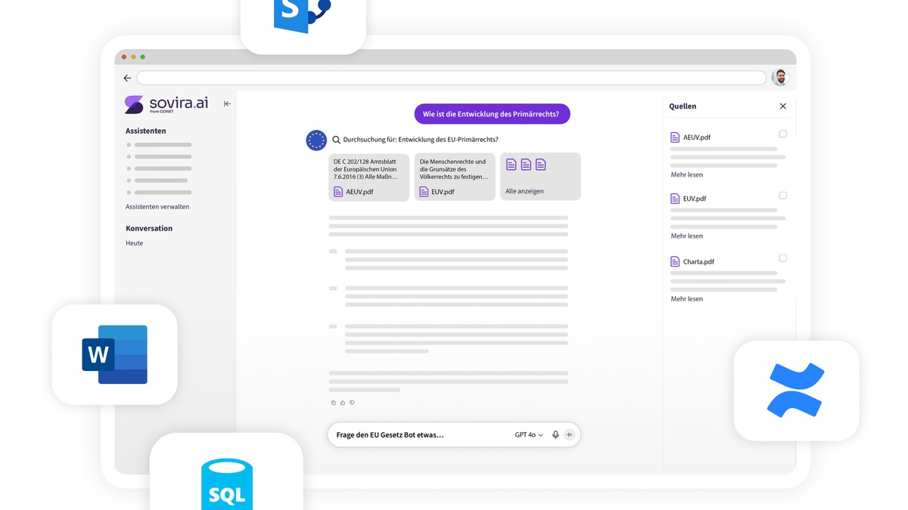This screenshot has height=510, width=908.
Task: Click the thumbs down icon
Action: coord(352,403)
